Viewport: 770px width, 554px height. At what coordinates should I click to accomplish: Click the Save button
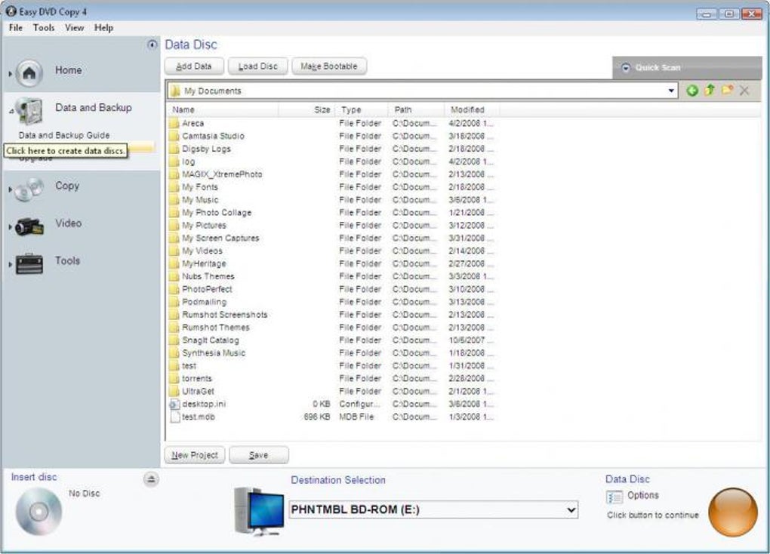(259, 455)
